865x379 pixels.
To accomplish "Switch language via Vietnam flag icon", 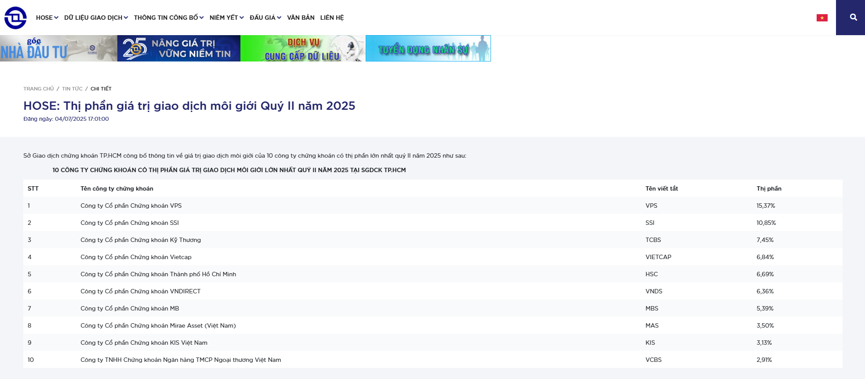I will (822, 18).
